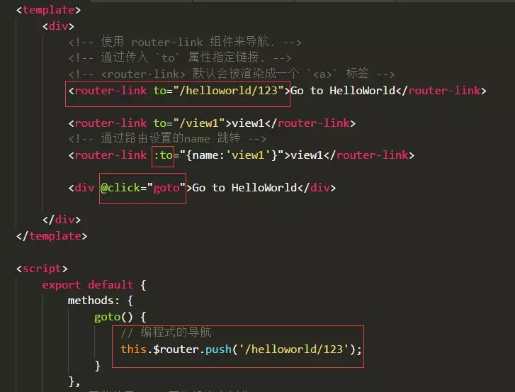Click the this.$router.push line
Image resolution: width=515 pixels, height=392 pixels.
[241, 349]
